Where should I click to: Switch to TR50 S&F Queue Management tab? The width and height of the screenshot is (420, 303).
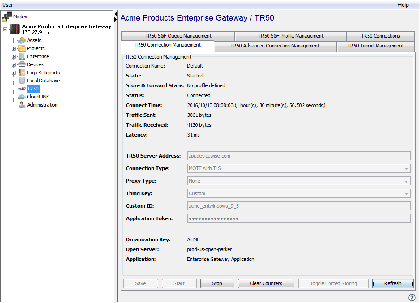tap(178, 36)
